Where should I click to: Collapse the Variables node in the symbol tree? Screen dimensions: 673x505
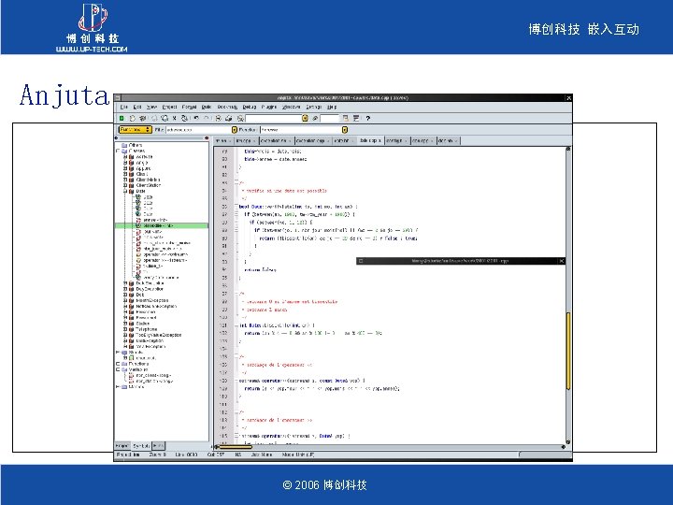pos(118,369)
